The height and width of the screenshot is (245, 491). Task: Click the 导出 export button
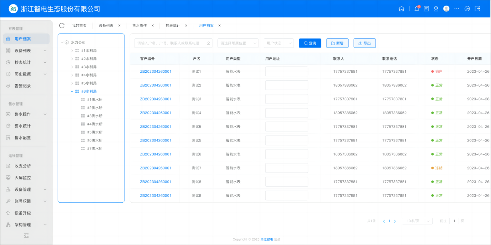tap(364, 43)
